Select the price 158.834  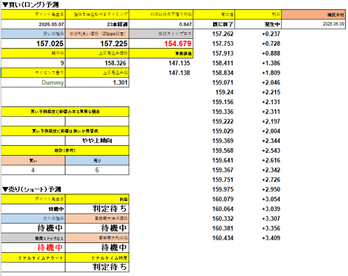click(222, 73)
